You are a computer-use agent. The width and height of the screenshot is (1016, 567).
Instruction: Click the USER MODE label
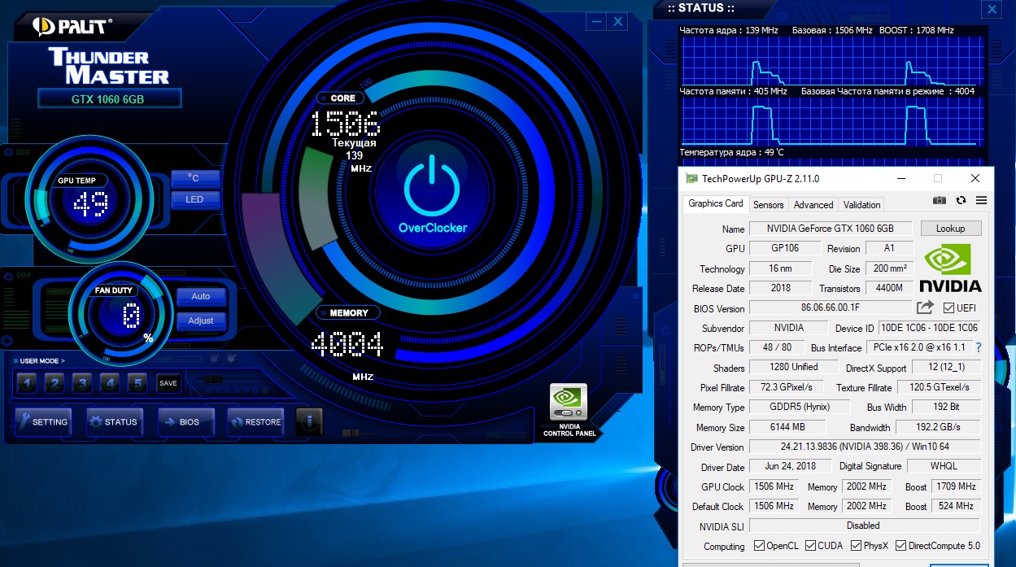[x=41, y=360]
